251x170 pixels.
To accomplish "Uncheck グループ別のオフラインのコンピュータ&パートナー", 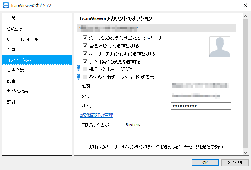I will [x=85, y=38].
